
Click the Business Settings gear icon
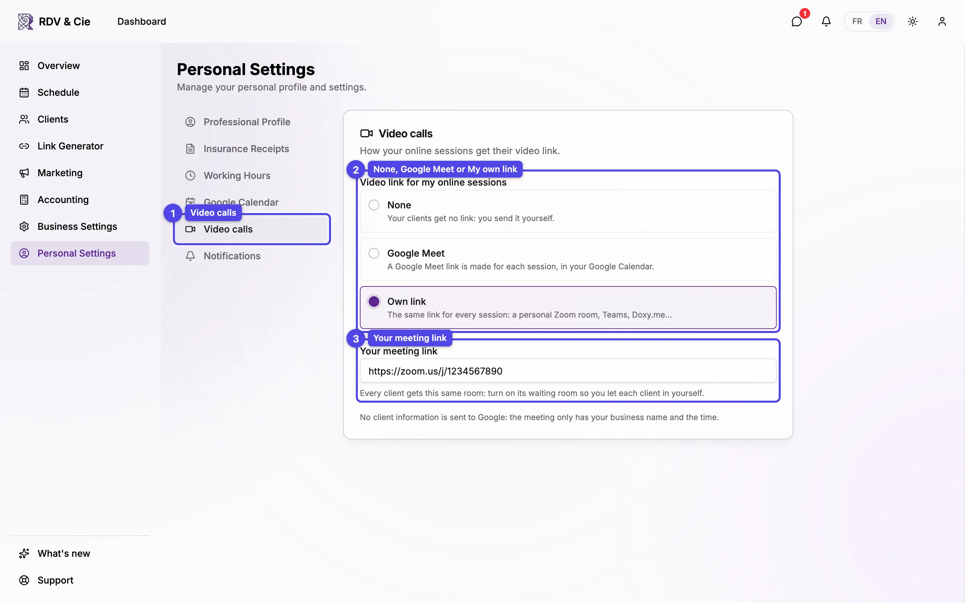pyautogui.click(x=24, y=226)
